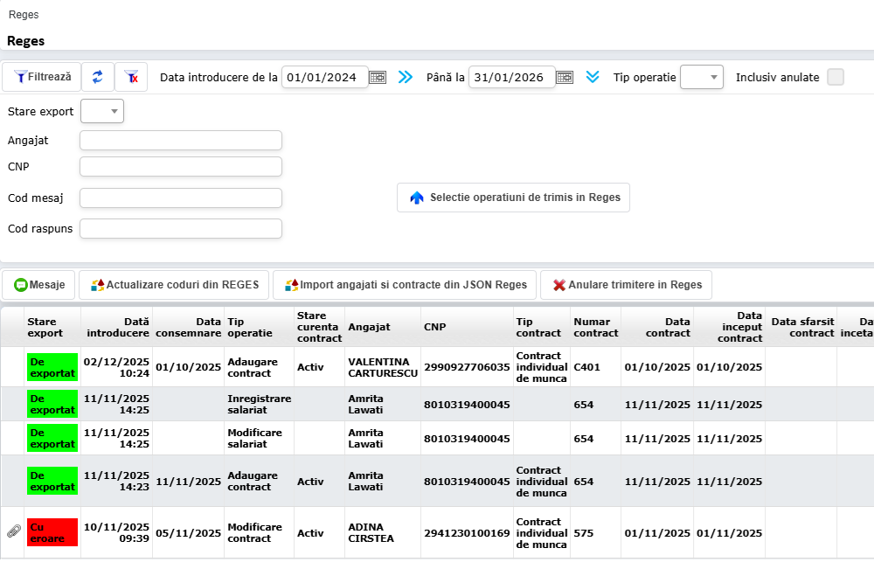Click Import angajati si contracte din JSON
The width and height of the screenshot is (874, 562).
(405, 285)
